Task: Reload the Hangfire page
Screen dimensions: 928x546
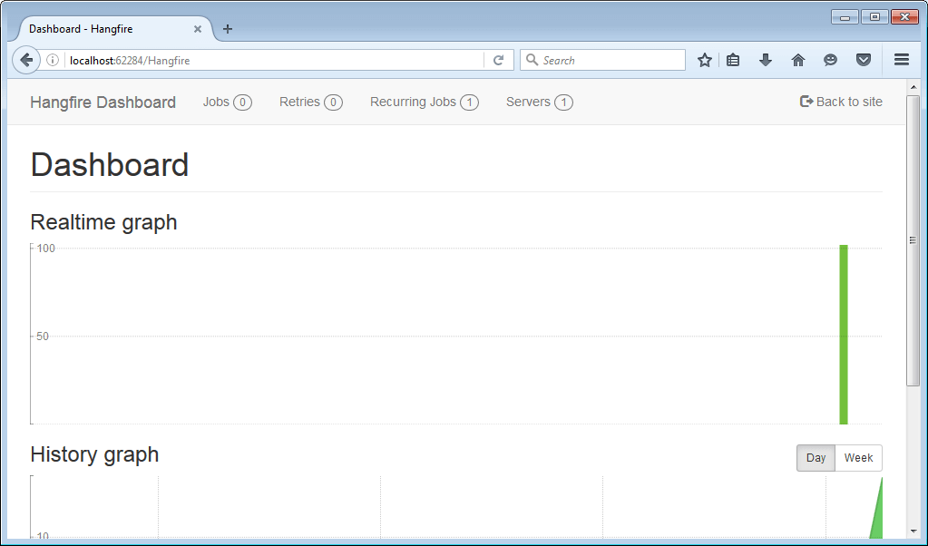Action: [498, 61]
